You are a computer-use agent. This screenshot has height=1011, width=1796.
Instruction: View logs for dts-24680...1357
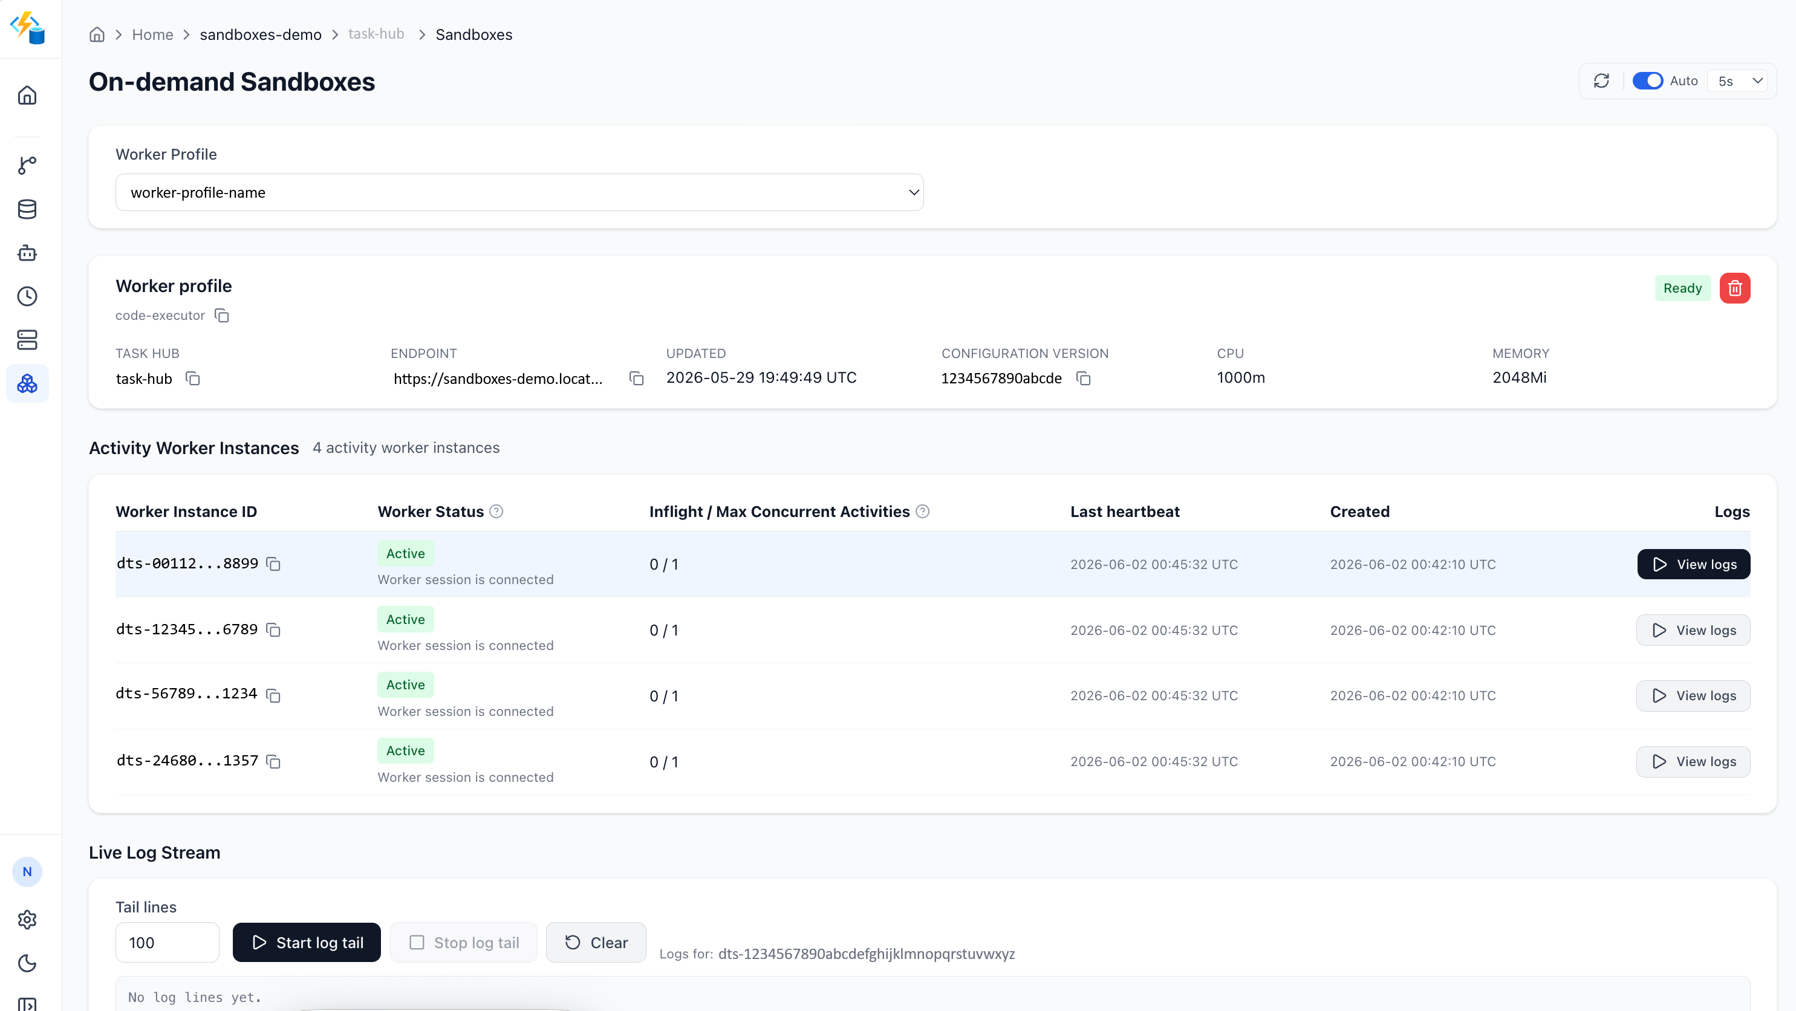tap(1694, 761)
